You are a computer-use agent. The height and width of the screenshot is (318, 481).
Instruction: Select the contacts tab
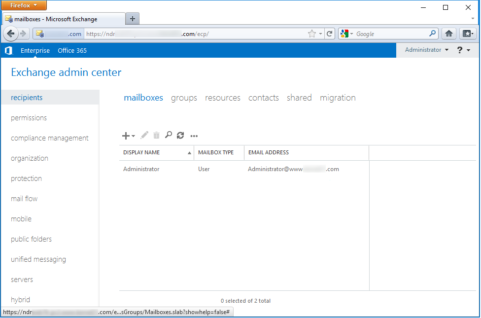(x=264, y=98)
